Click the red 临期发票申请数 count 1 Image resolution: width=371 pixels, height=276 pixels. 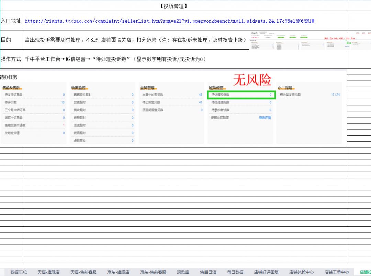click(64, 125)
